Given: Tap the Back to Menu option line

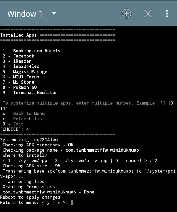Looking at the screenshot, I should tap(24, 114).
